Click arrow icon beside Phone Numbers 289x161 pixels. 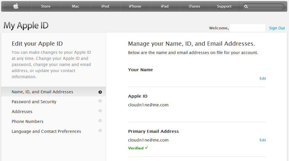pyautogui.click(x=100, y=121)
